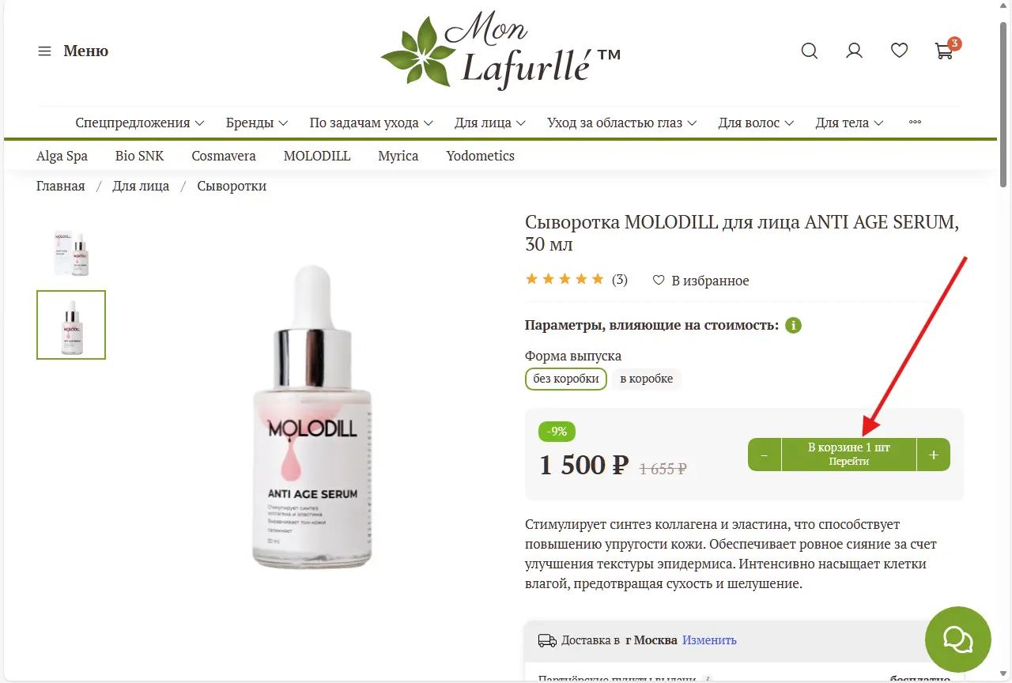
Task: Open the MOLODILL brand tab
Action: click(317, 156)
